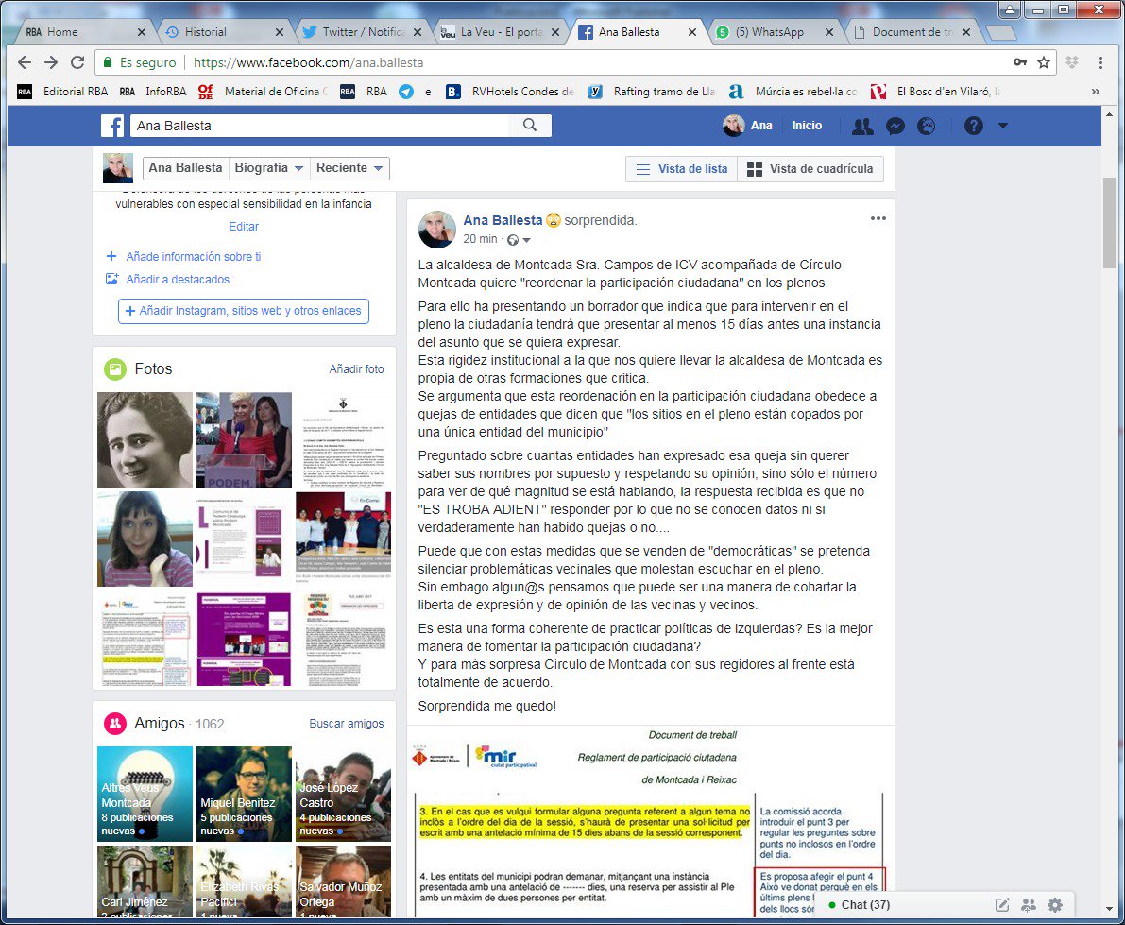1125x925 pixels.
Task: Show more bookmarks chevron
Action: (1096, 91)
